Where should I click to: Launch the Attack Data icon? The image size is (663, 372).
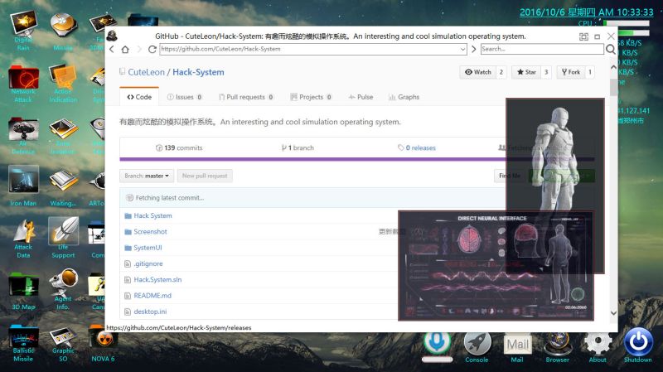tap(24, 238)
